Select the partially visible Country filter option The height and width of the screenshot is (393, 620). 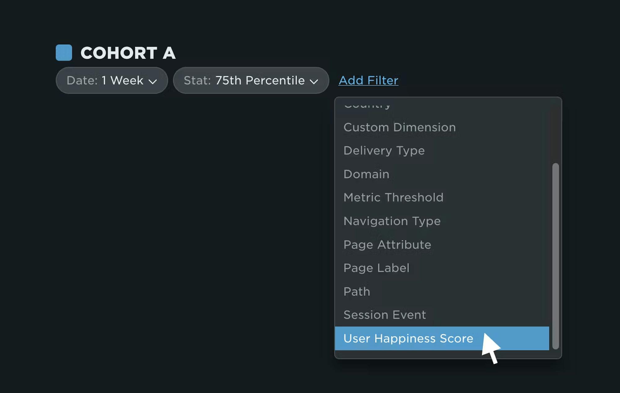(367, 105)
